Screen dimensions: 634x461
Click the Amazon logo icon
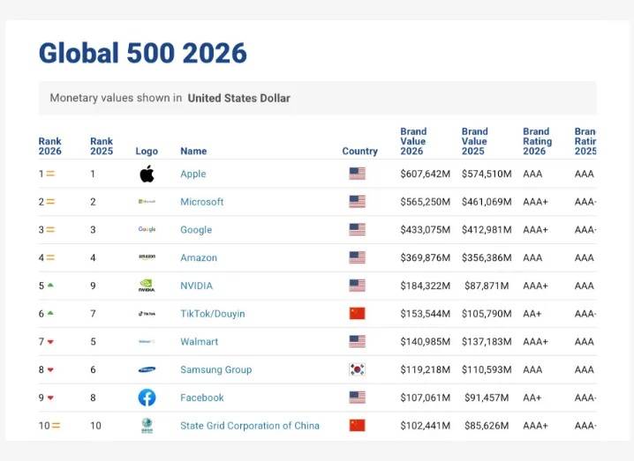(147, 257)
